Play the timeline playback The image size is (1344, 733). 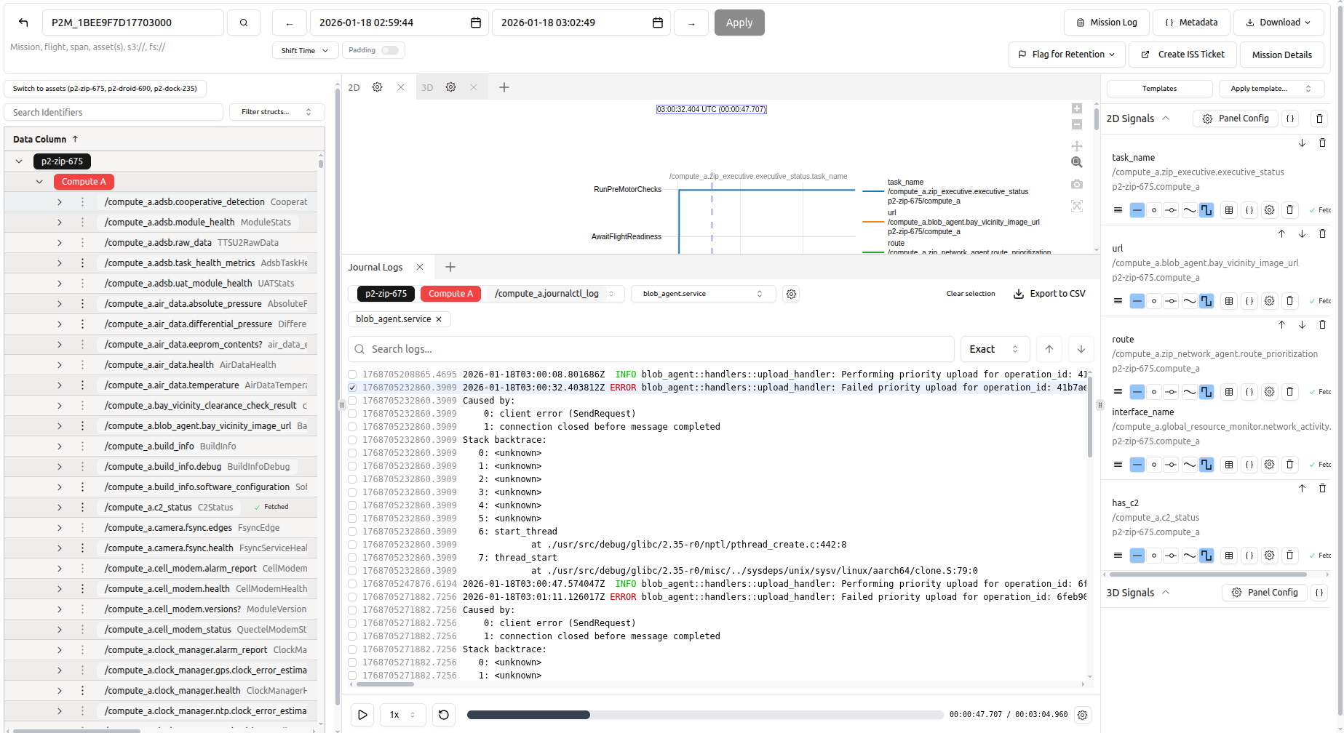[362, 715]
